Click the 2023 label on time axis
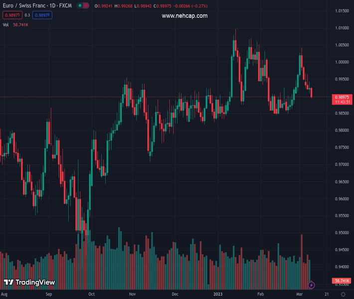The width and height of the screenshot is (354, 299). tap(218, 295)
